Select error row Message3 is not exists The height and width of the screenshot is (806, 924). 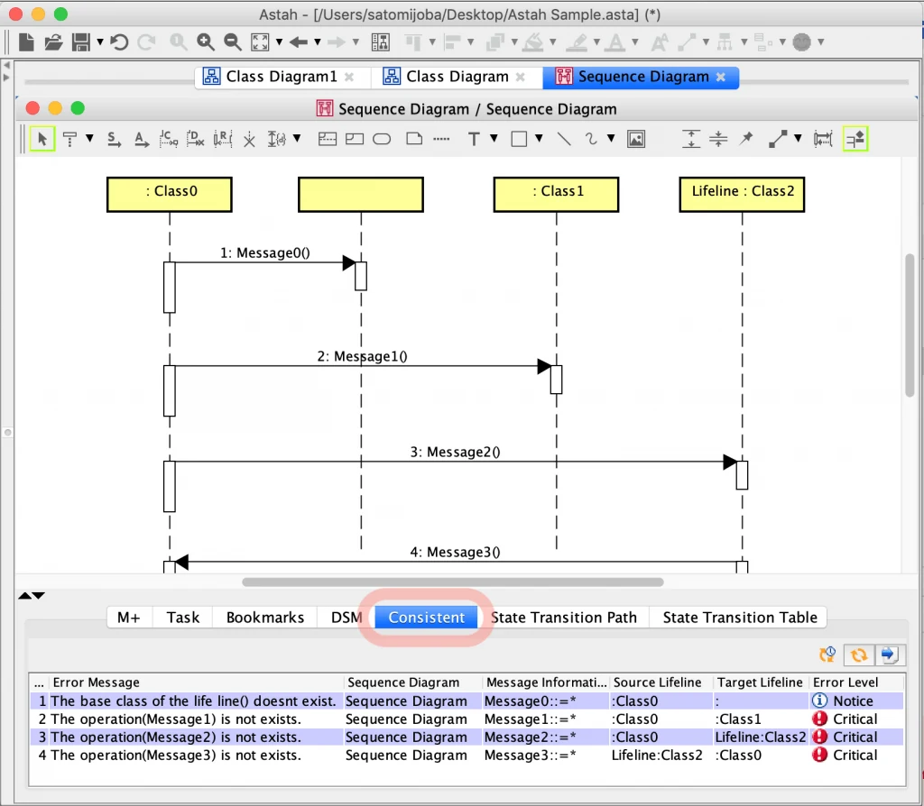[x=467, y=755]
